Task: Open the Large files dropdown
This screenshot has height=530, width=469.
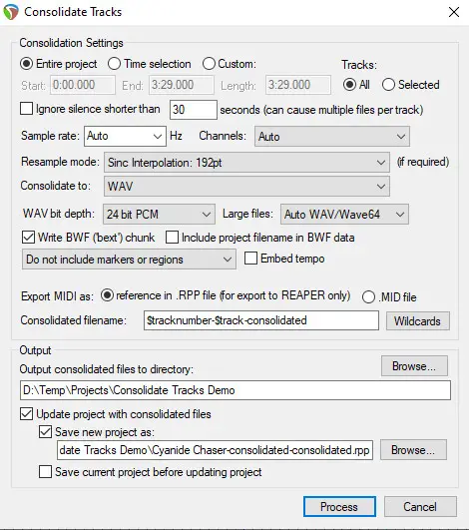Action: click(344, 214)
